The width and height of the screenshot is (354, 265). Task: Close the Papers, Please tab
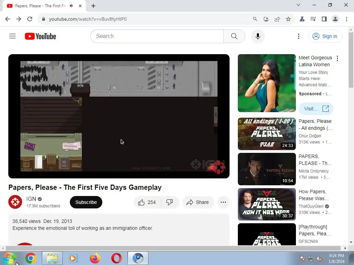pos(80,6)
